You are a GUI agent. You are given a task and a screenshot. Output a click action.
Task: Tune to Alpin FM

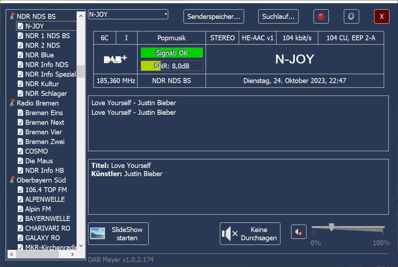38,209
